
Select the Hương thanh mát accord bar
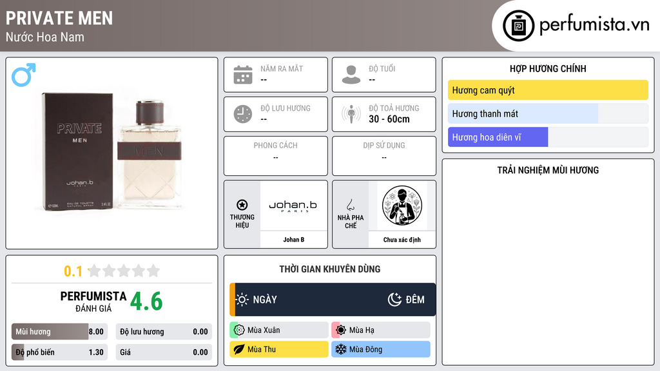[x=548, y=113]
